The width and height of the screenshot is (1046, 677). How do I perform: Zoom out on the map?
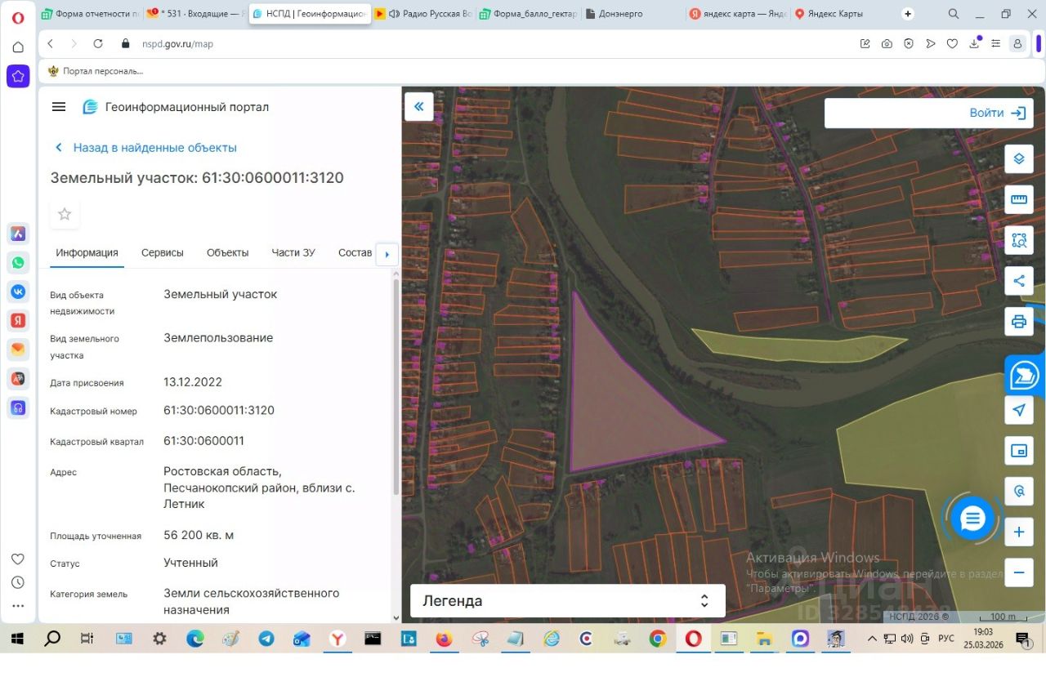1018,572
